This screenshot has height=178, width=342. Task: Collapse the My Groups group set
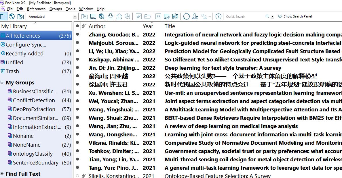(2, 82)
